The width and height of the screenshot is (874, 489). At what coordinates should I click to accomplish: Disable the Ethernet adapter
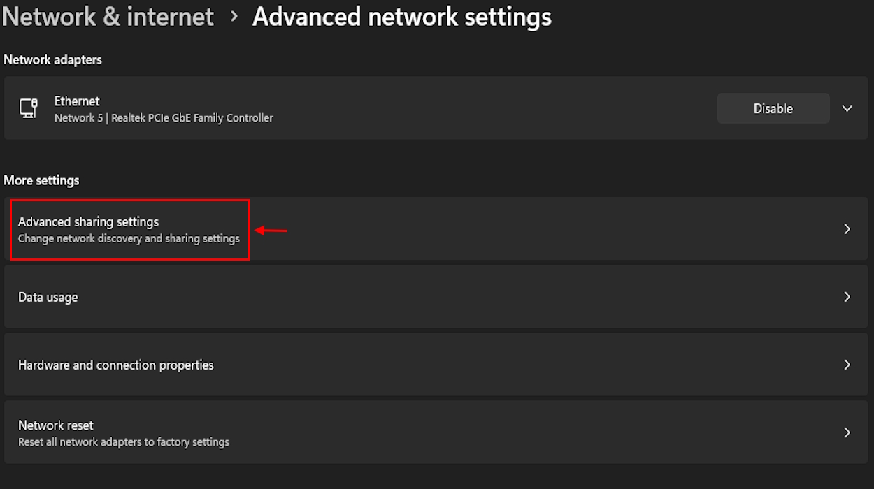pos(773,108)
